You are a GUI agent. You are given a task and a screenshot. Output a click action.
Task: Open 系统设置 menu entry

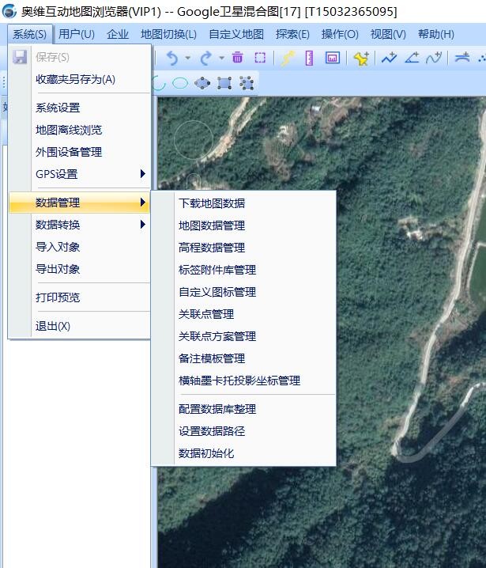click(x=80, y=108)
